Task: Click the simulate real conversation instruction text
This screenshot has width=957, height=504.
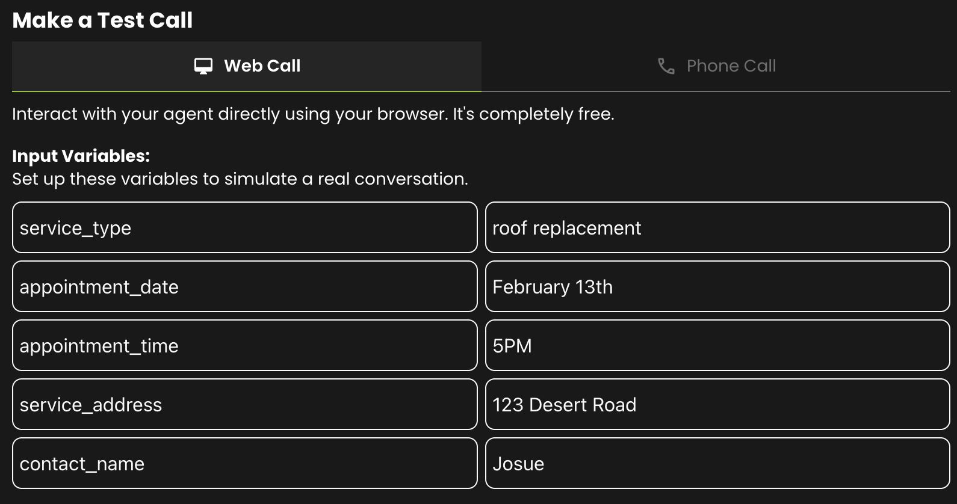Action: [x=240, y=179]
